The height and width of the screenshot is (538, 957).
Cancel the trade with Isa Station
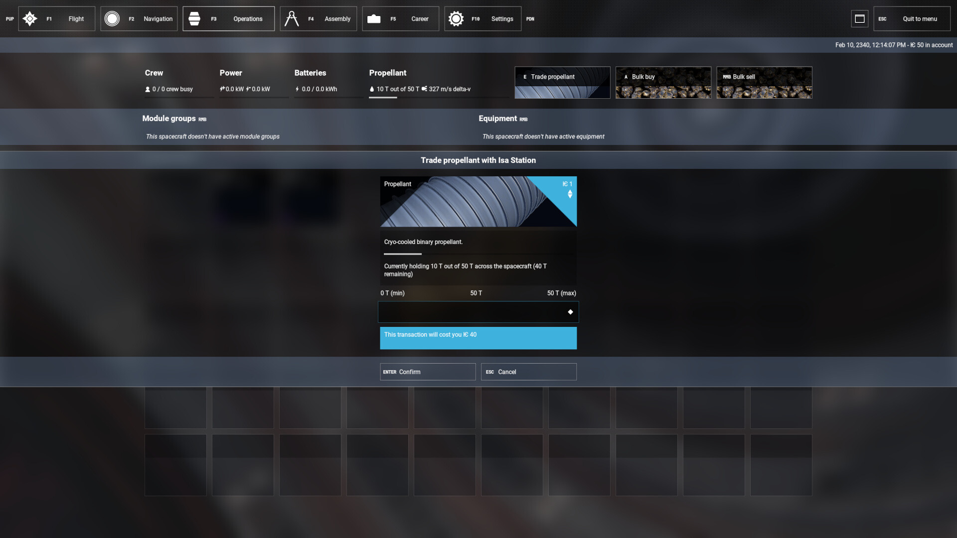[528, 372]
